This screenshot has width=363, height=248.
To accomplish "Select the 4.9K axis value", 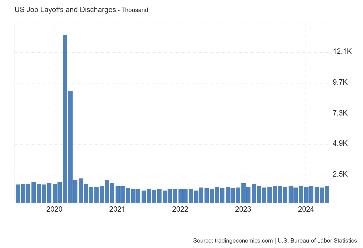I will pos(340,144).
